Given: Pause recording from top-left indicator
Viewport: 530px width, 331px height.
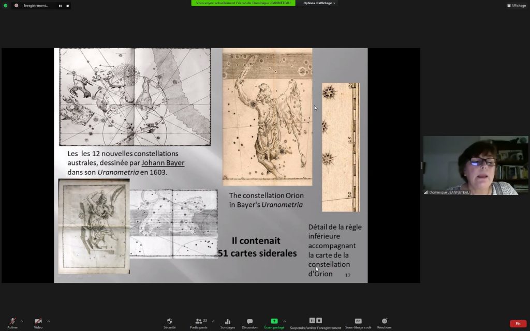Looking at the screenshot, I should (x=60, y=6).
